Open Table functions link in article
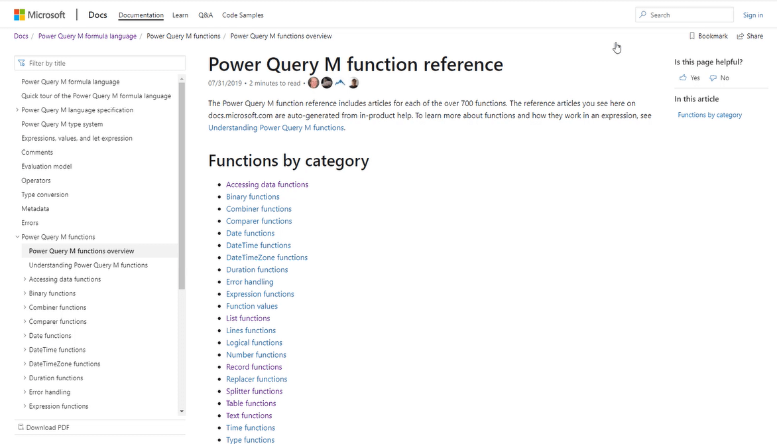The width and height of the screenshot is (777, 444). point(251,404)
